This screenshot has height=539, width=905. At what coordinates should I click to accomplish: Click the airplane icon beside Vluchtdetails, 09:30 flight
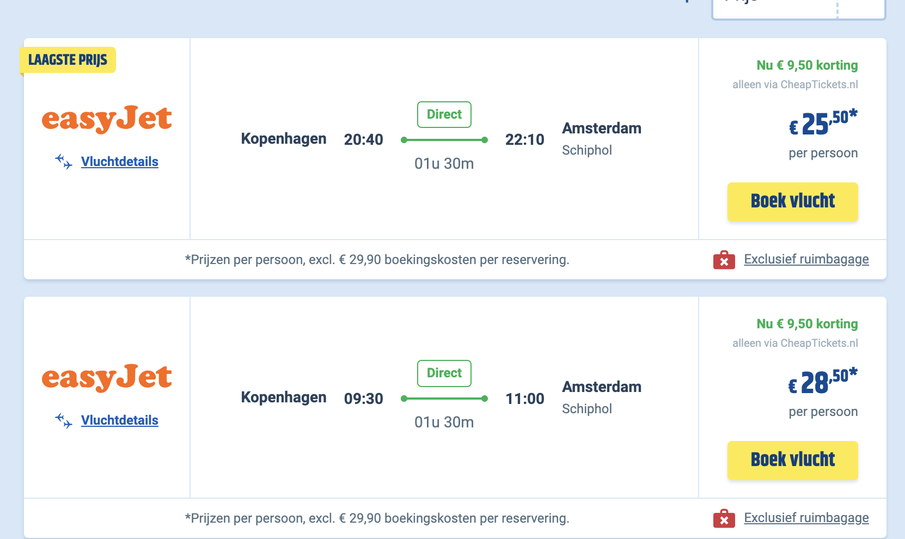(64, 420)
